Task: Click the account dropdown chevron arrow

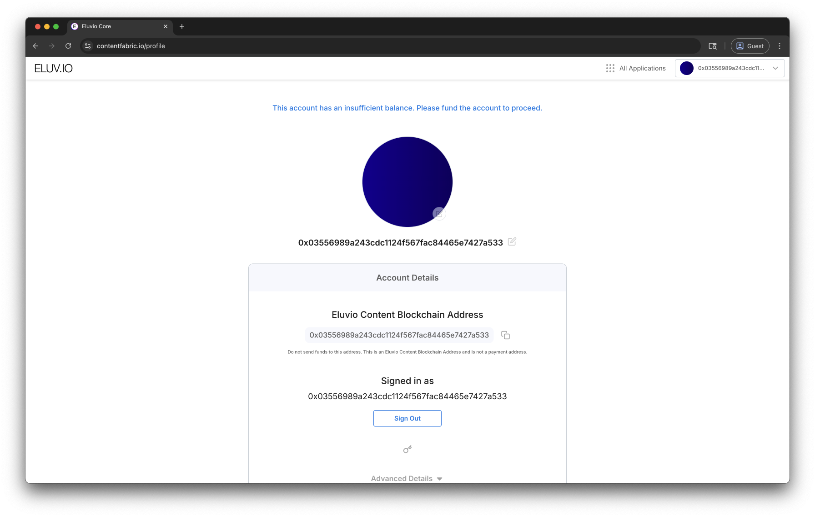Action: click(775, 68)
